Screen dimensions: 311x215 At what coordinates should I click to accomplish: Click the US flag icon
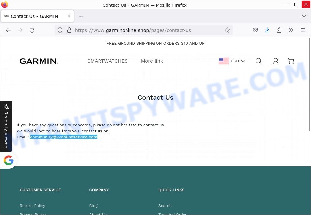click(223, 61)
